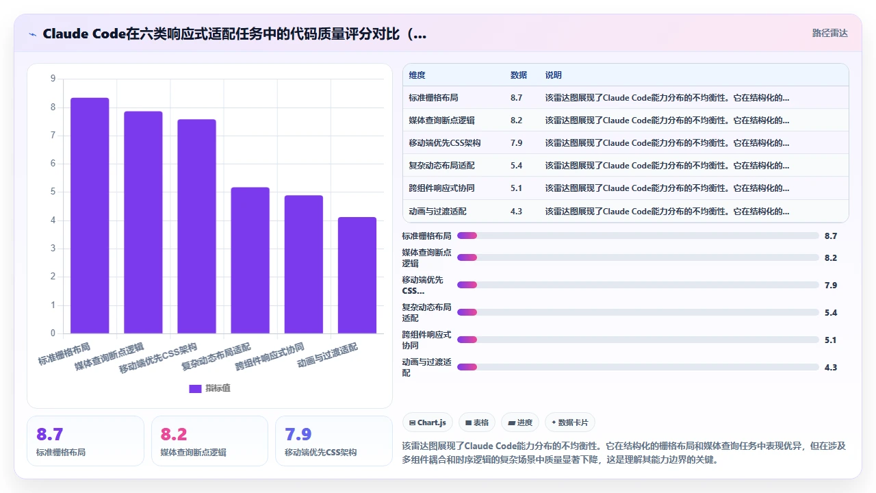
Task: Click table value 7.9
Action: [516, 143]
